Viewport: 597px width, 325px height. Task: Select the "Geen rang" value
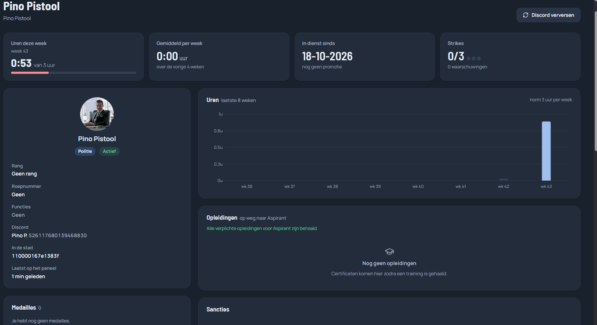24,174
